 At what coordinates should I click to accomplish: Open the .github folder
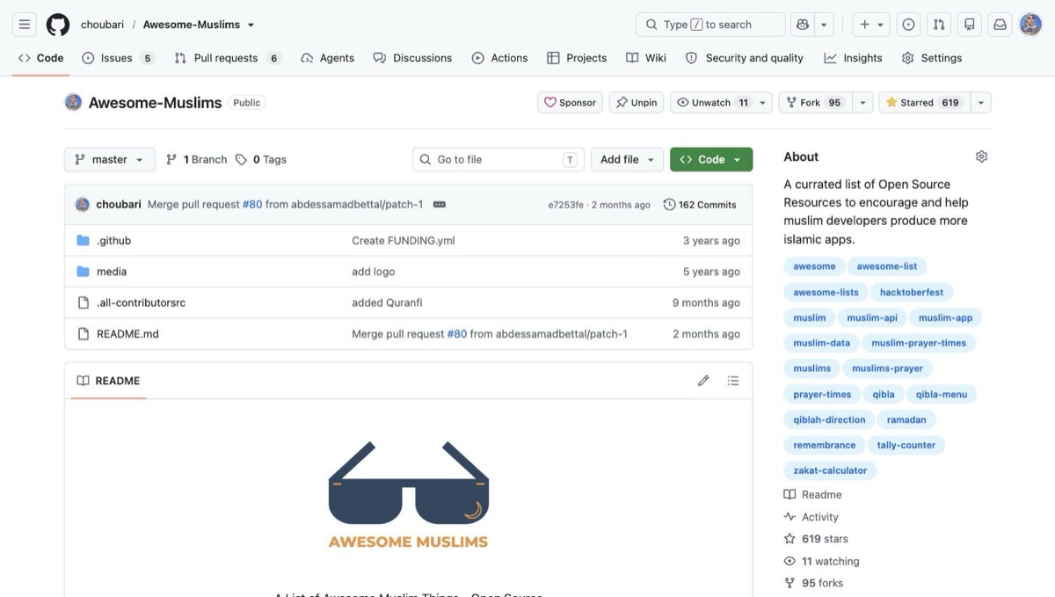[113, 240]
